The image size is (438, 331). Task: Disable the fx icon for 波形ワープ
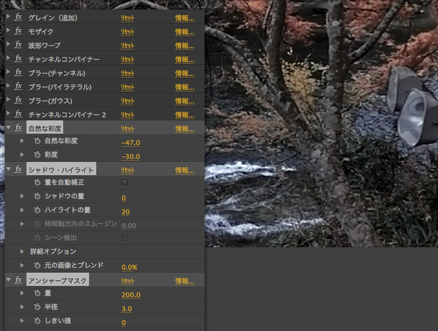coord(19,45)
